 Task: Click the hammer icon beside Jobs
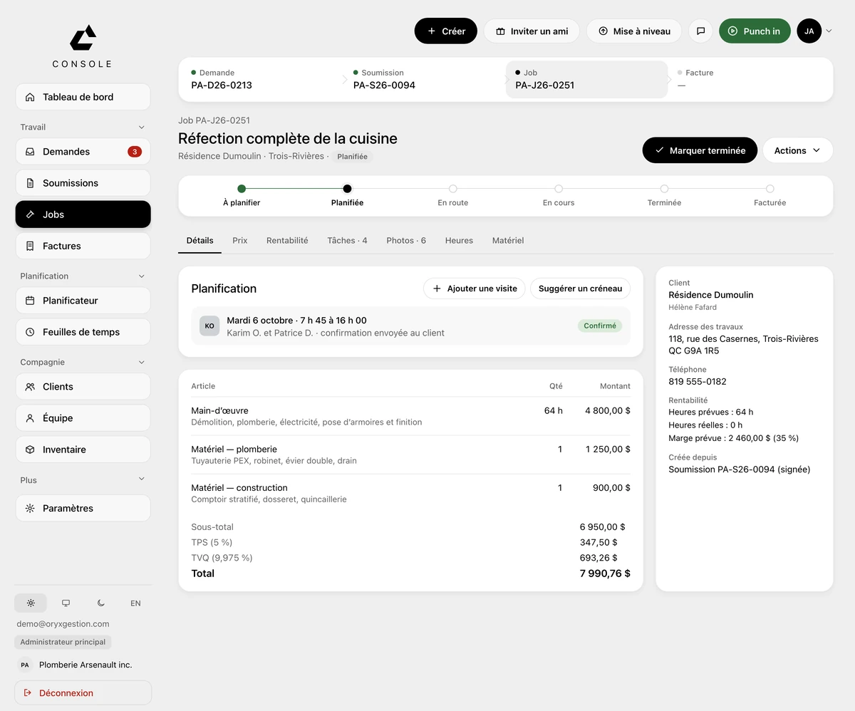pos(30,214)
